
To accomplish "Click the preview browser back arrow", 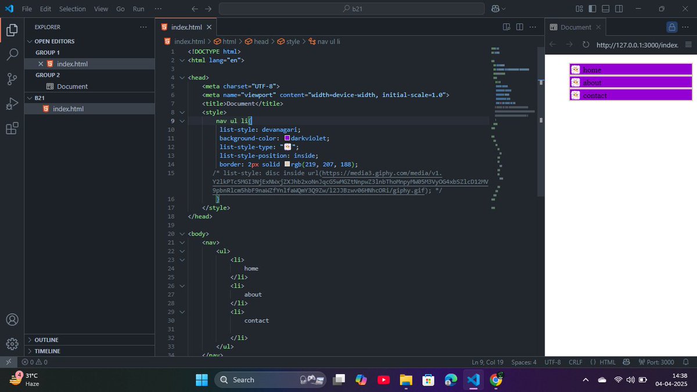I will 553,45.
